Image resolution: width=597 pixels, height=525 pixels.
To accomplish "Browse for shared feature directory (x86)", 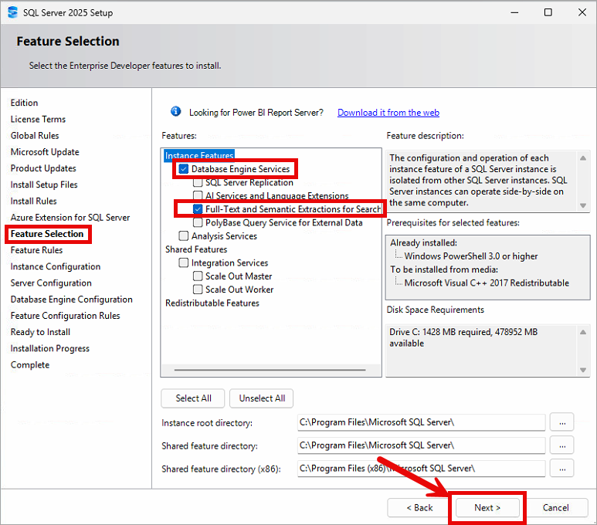I will pyautogui.click(x=561, y=468).
